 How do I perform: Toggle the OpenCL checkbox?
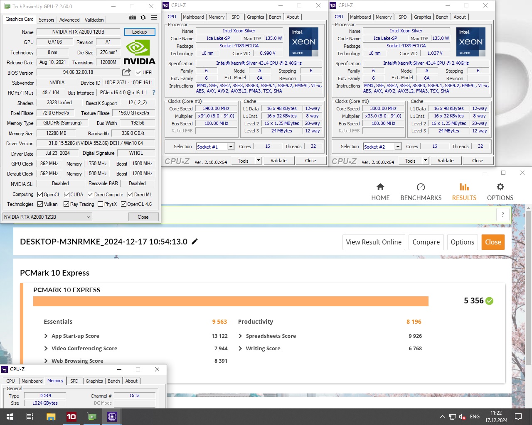pos(40,194)
